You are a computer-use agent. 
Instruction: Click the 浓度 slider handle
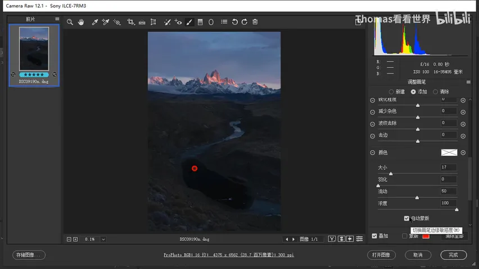[x=457, y=210]
